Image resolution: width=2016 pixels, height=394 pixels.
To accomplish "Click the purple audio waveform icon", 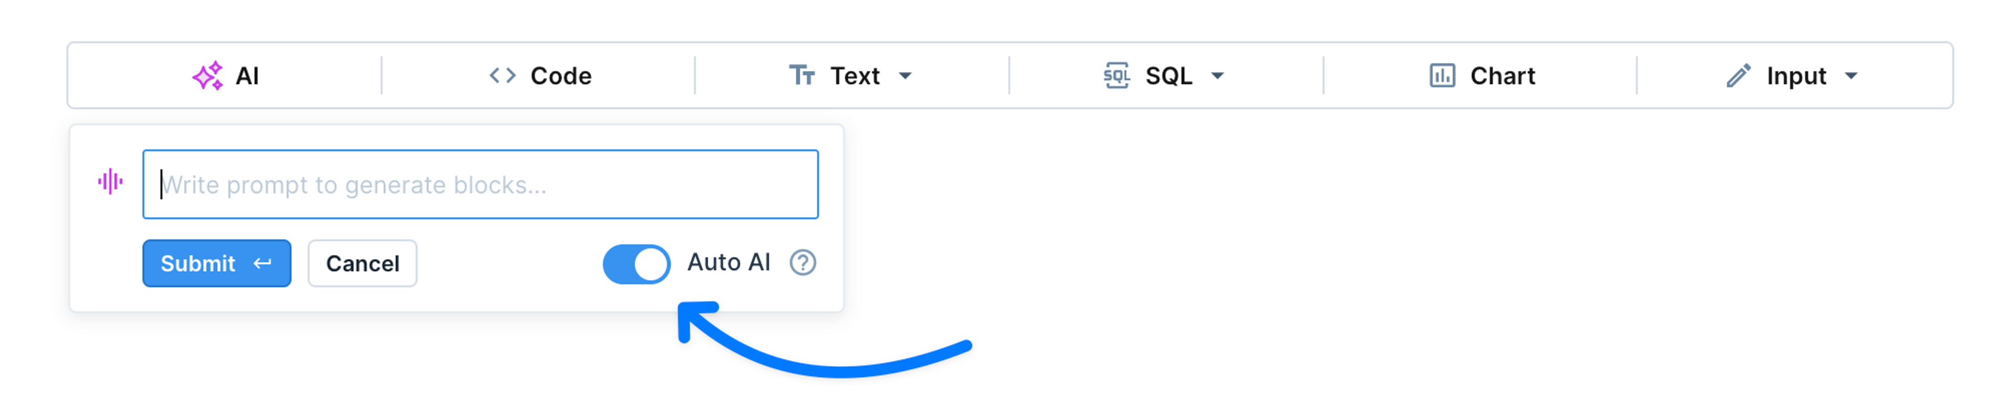I will (x=110, y=182).
